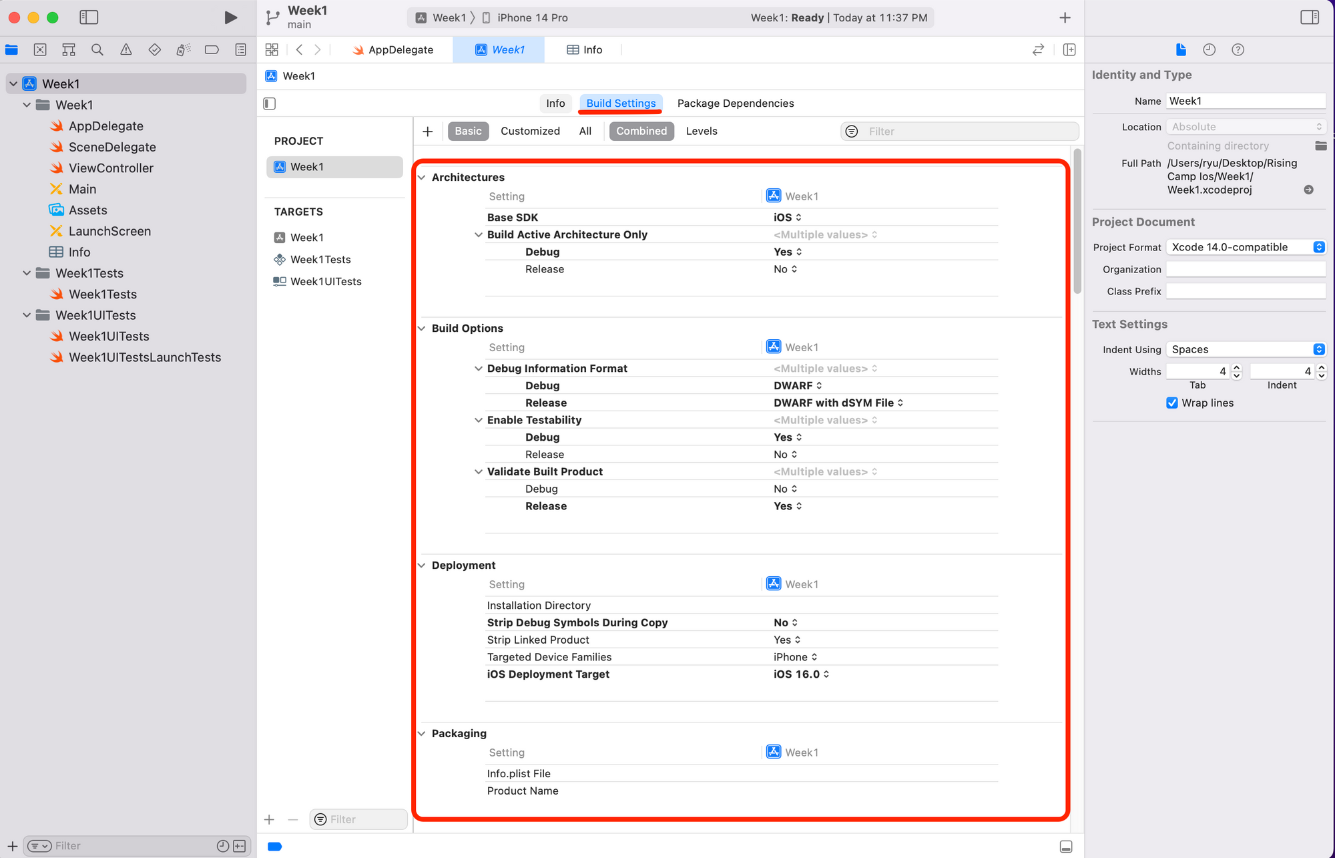Open the Package Dependencies tab
The width and height of the screenshot is (1335, 858).
[735, 103]
